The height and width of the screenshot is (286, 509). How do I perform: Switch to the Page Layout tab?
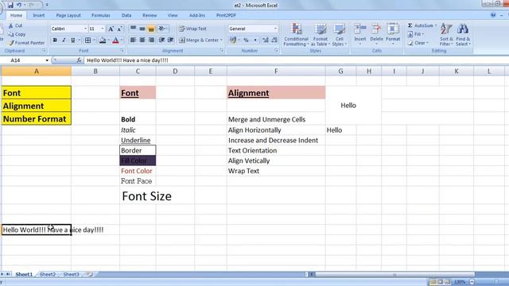(x=68, y=15)
